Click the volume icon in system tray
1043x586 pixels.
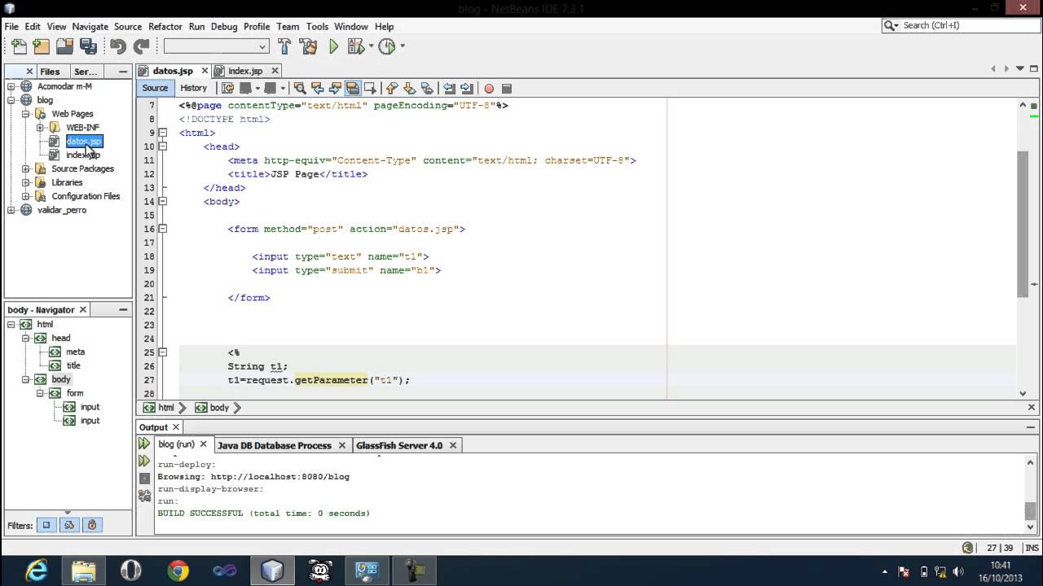click(957, 571)
